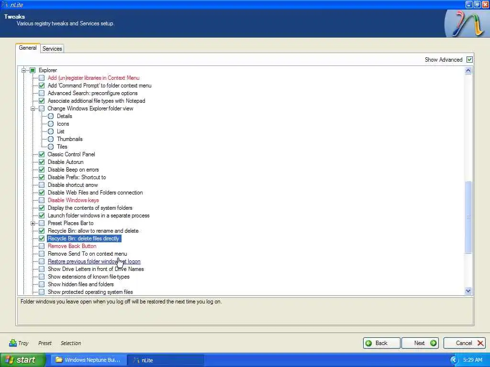Check Show hidden files and folders
The width and height of the screenshot is (490, 367).
[42, 284]
